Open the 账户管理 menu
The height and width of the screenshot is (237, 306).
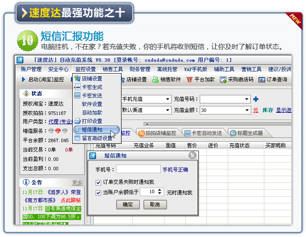(31, 69)
